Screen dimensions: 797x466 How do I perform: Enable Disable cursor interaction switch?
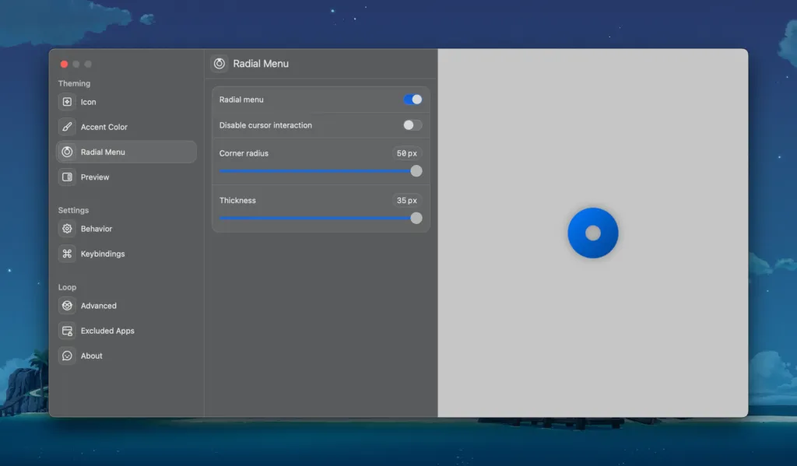point(413,125)
